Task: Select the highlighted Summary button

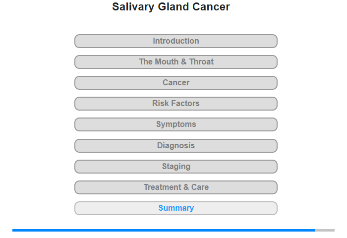Action: (176, 208)
